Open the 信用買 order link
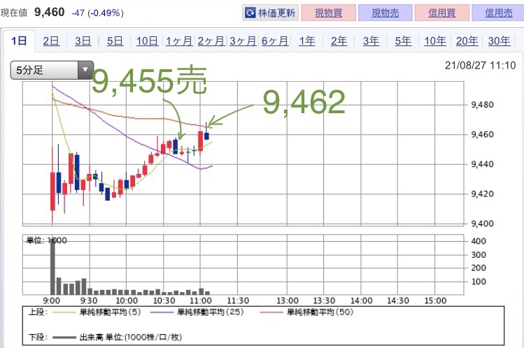Screen dimensions: 524x348 click(x=441, y=13)
